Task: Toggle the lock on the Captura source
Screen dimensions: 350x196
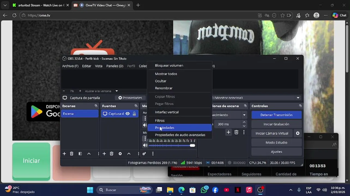Action: [x=134, y=114]
